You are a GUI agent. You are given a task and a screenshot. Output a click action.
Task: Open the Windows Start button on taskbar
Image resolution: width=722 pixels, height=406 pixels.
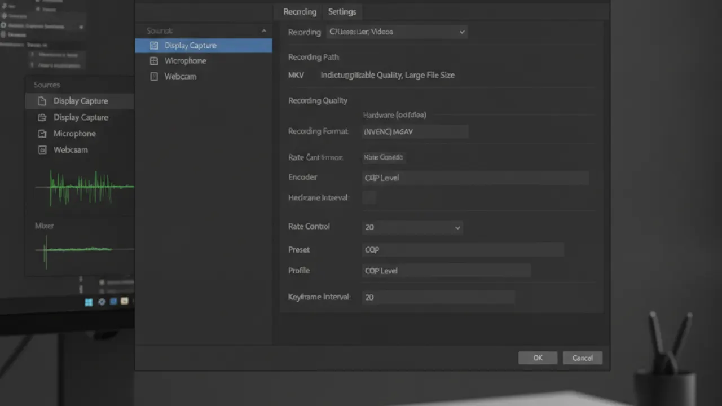point(89,302)
